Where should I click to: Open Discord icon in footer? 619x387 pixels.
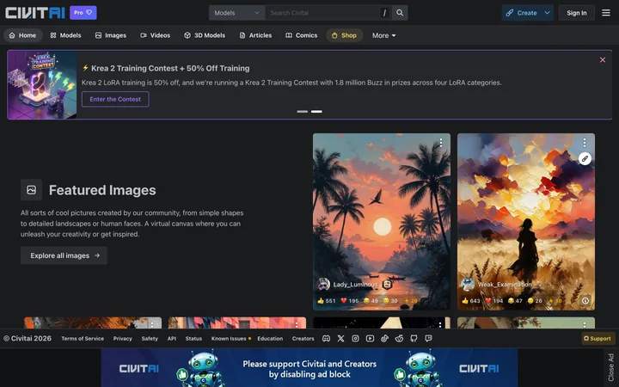point(326,339)
